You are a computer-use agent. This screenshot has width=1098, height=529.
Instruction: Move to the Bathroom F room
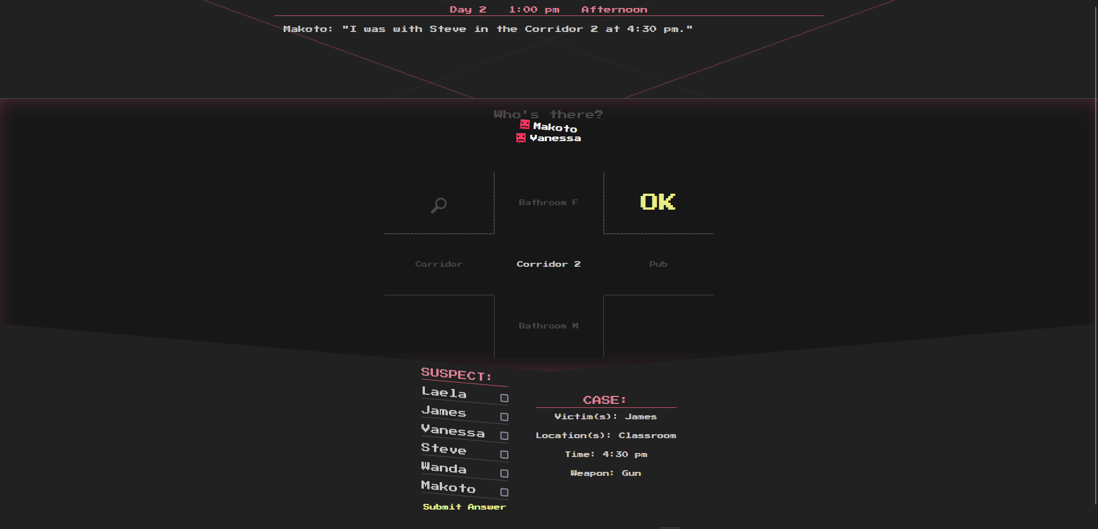pyautogui.click(x=548, y=203)
